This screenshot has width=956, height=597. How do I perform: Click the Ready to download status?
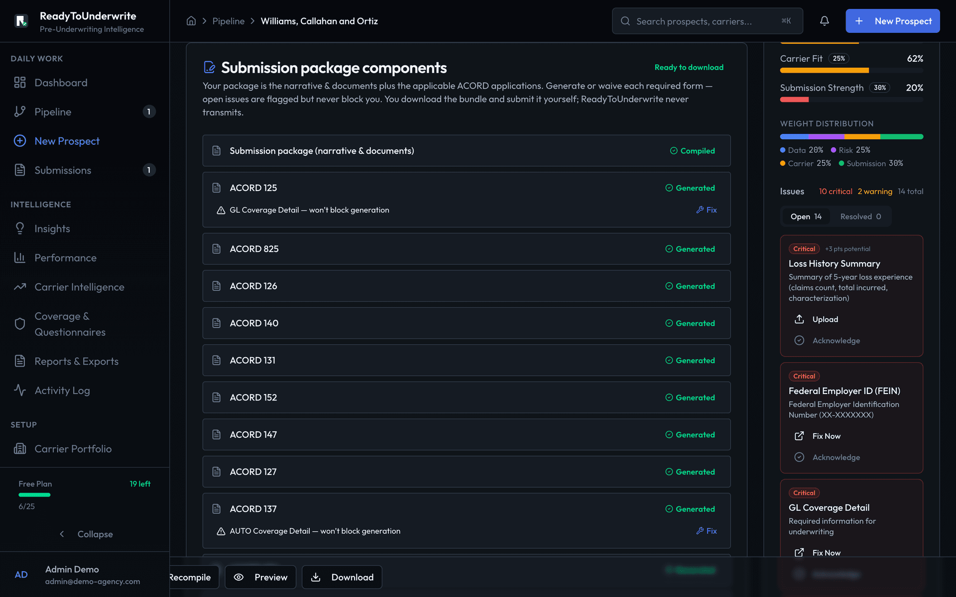point(689,67)
